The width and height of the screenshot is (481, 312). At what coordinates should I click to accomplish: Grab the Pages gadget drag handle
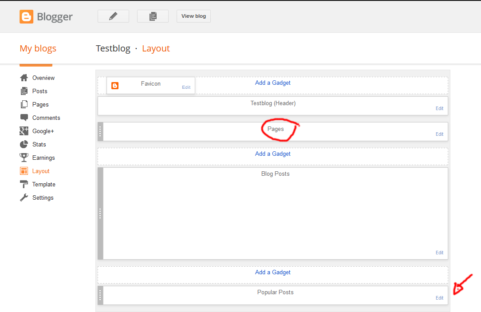pyautogui.click(x=100, y=132)
